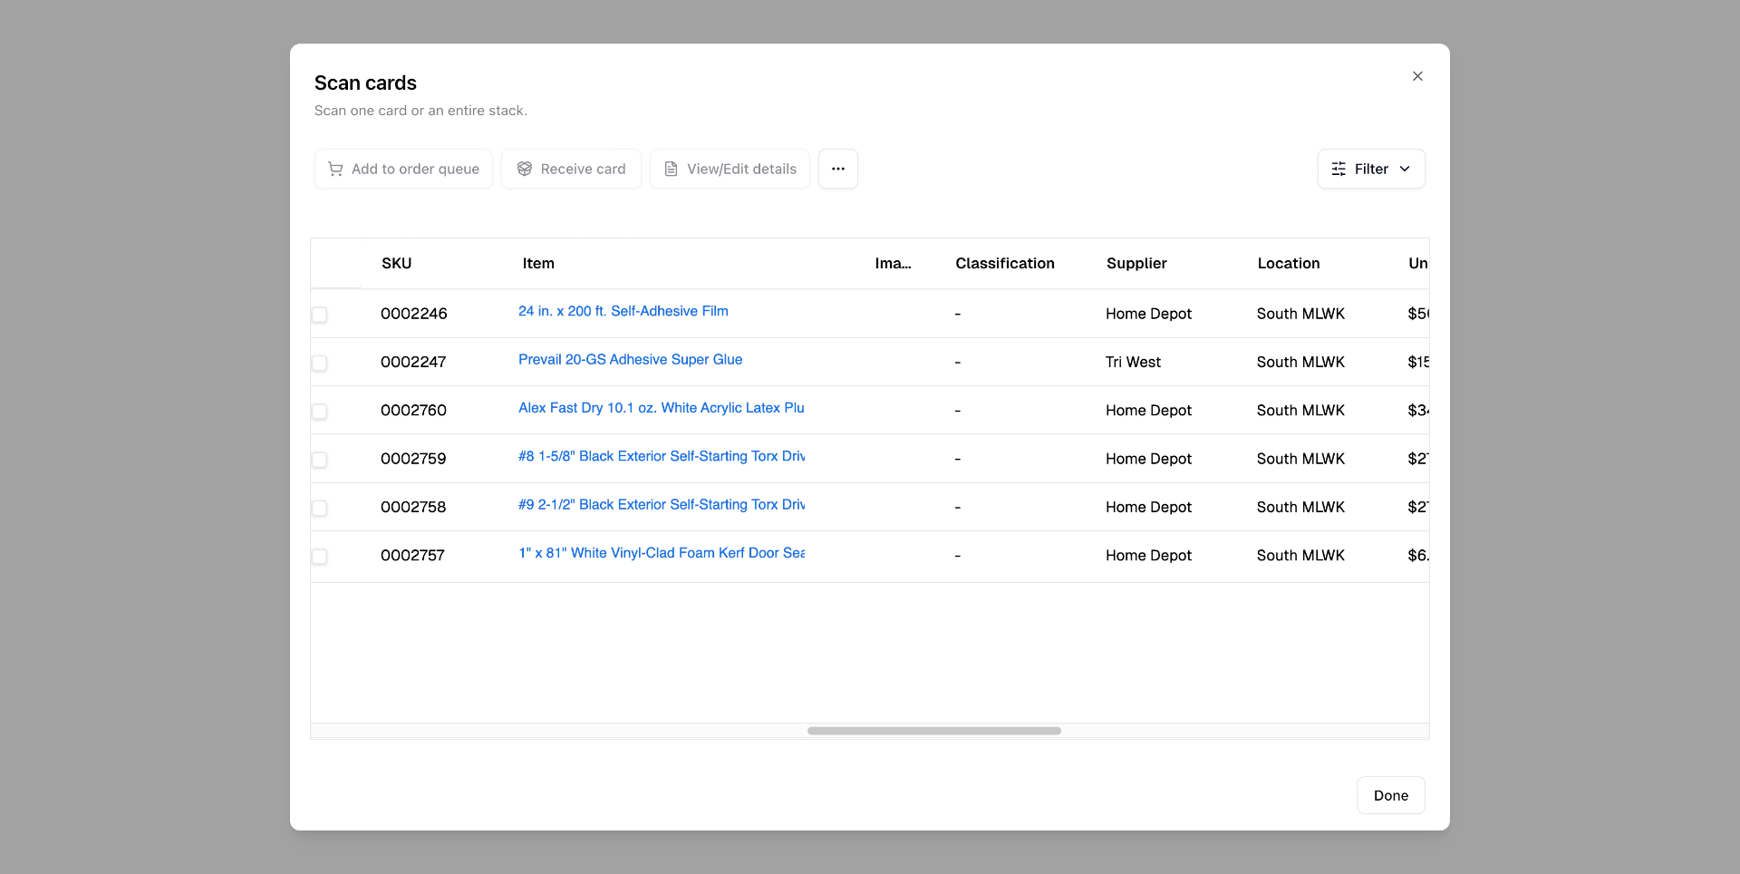Click South MLWK location in row 0002759

[x=1300, y=459]
